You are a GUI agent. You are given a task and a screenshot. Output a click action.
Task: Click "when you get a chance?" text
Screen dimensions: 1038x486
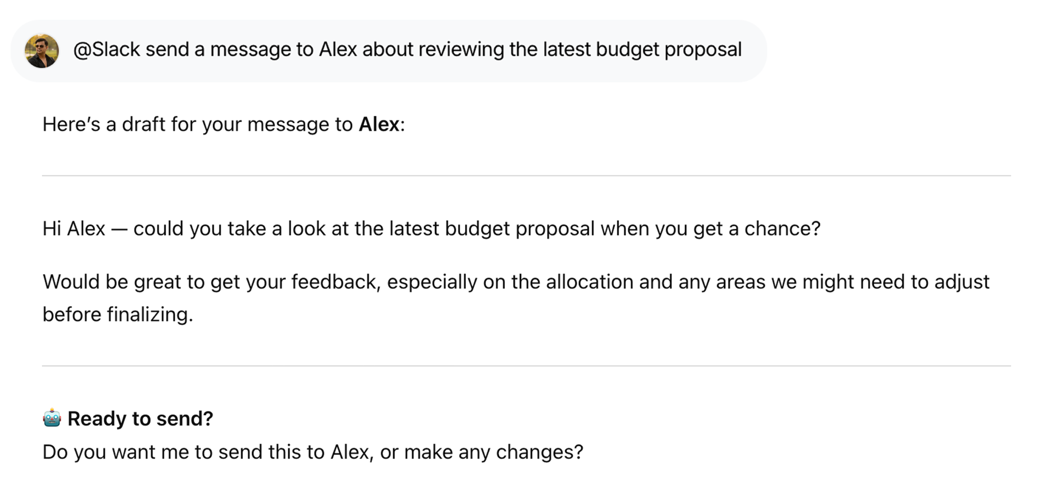click(x=710, y=229)
